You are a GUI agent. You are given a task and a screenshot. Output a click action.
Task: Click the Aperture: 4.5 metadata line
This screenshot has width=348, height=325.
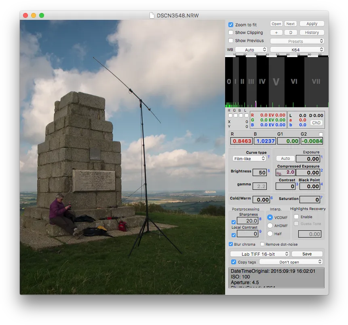point(245,283)
